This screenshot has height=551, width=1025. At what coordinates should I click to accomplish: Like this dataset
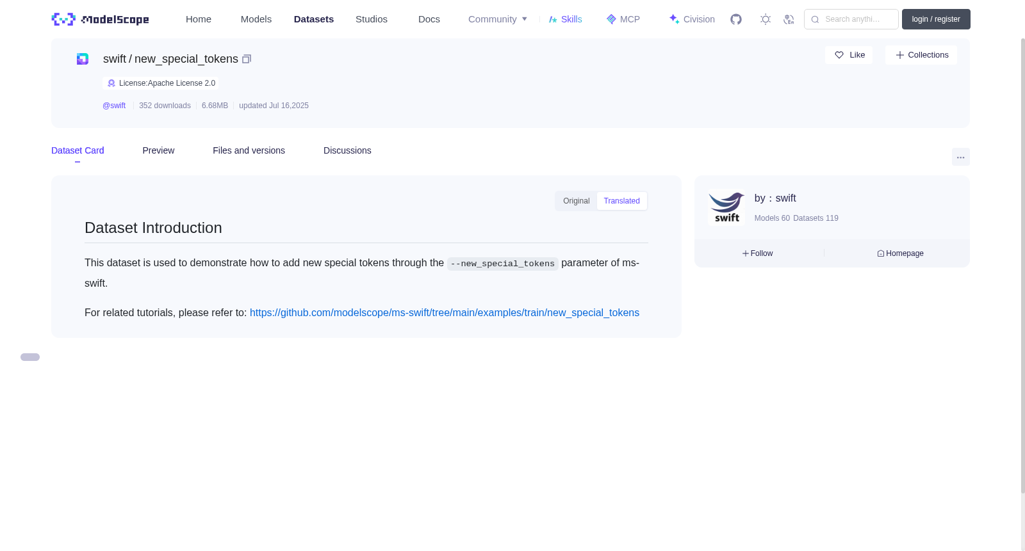tap(849, 55)
